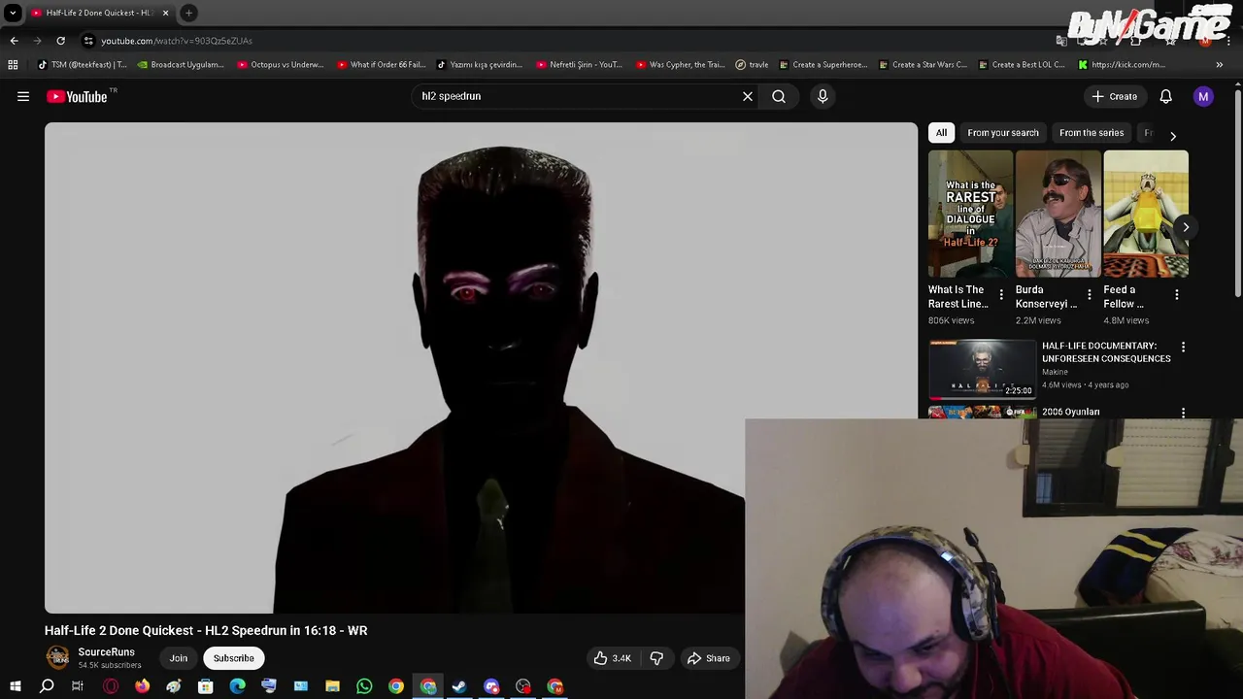Open Task View on the taskbar
Image resolution: width=1243 pixels, height=699 pixels.
coord(78,686)
